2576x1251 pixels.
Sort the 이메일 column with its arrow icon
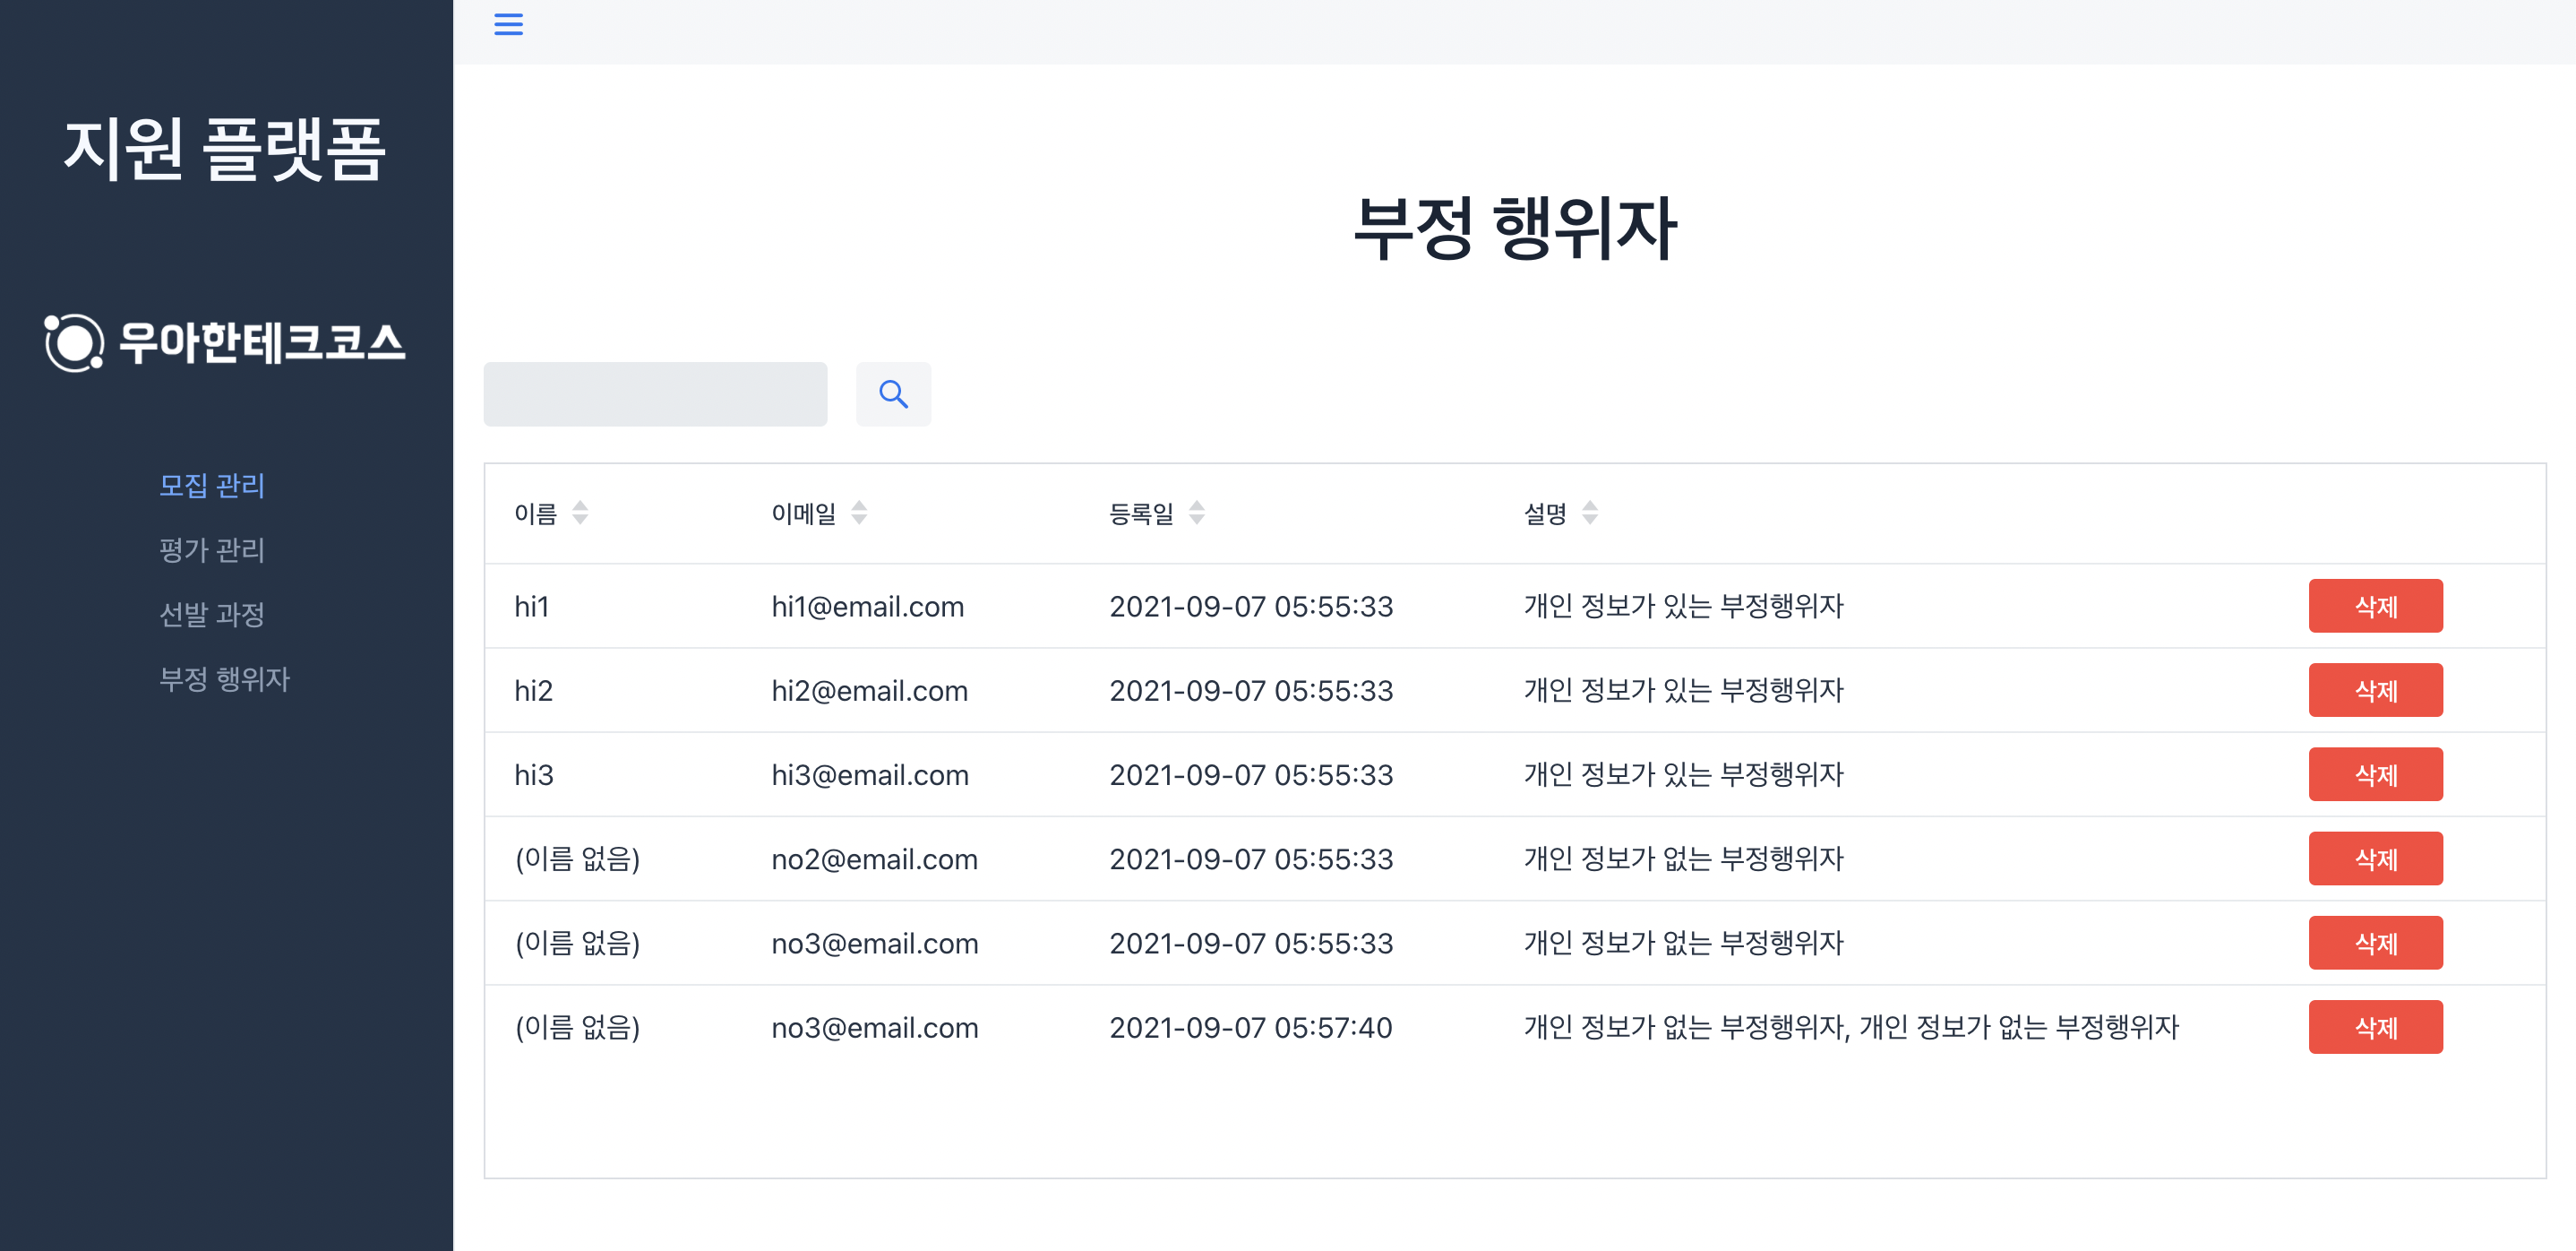click(x=861, y=513)
